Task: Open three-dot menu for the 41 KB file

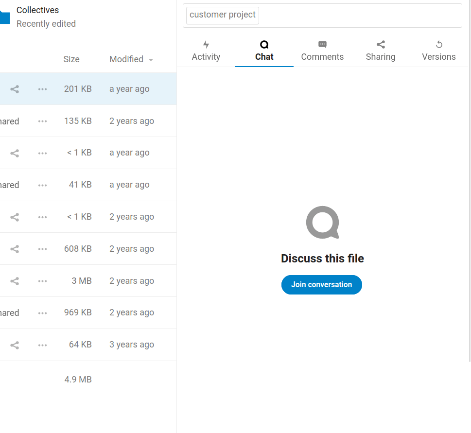Action: click(x=43, y=185)
